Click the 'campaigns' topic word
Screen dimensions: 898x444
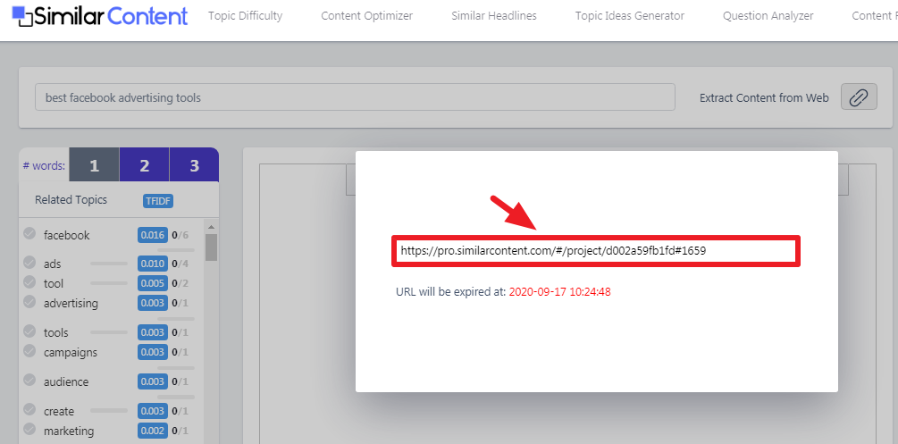[71, 353]
